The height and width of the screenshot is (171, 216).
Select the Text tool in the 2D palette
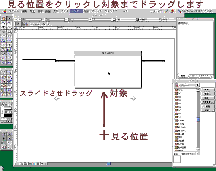coord(4,27)
